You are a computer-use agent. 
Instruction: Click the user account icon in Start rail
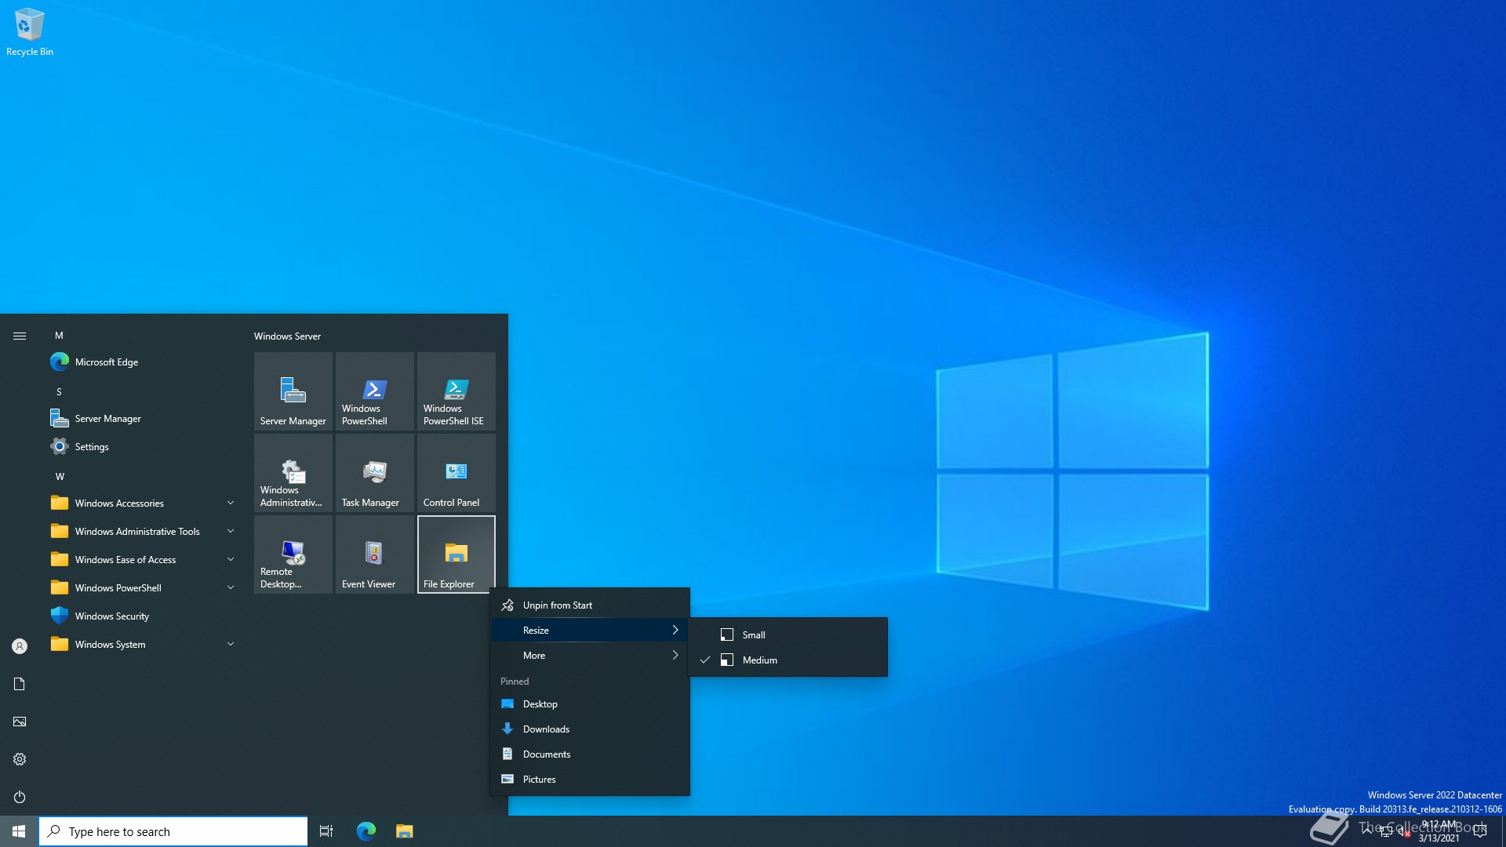[20, 646]
